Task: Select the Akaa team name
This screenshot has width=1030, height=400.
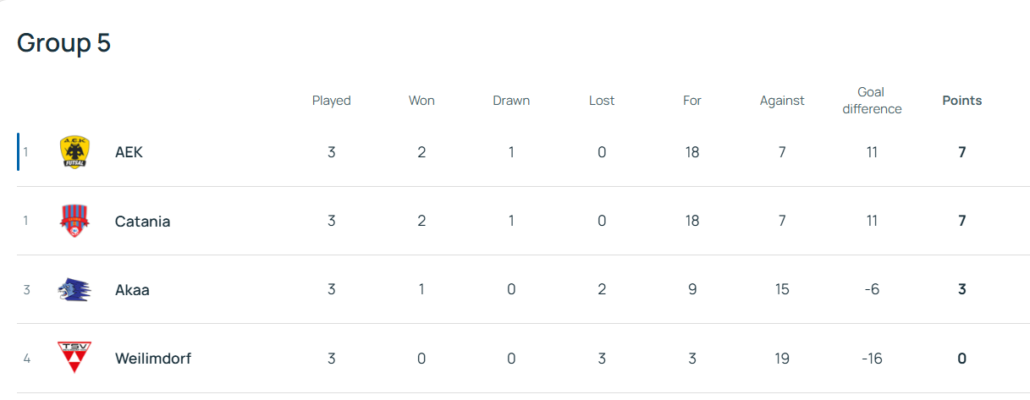Action: click(132, 290)
